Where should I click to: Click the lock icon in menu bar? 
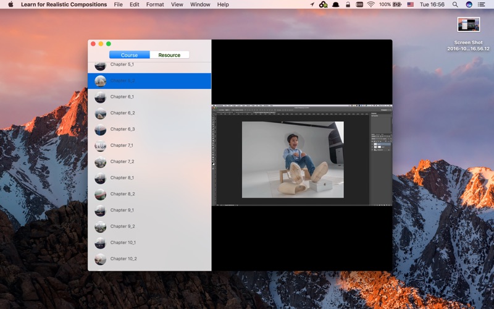pyautogui.click(x=348, y=4)
